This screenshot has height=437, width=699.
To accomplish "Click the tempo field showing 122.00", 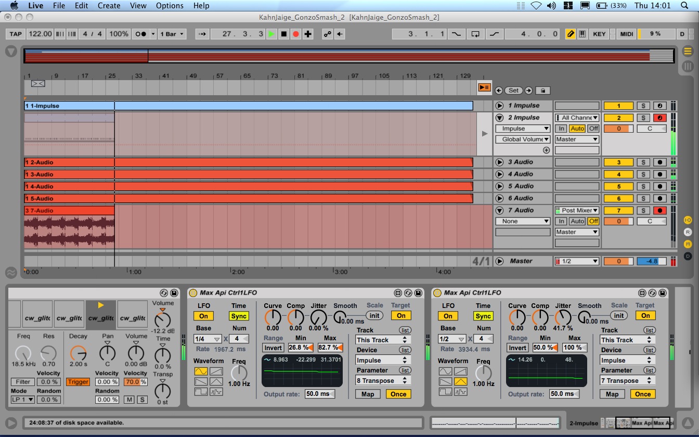I will pyautogui.click(x=40, y=34).
